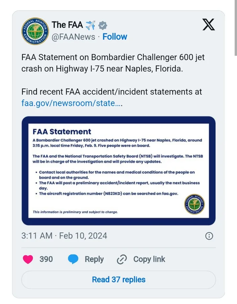This screenshot has height=304, width=237.
Task: Open the X logo link
Action: point(209,25)
